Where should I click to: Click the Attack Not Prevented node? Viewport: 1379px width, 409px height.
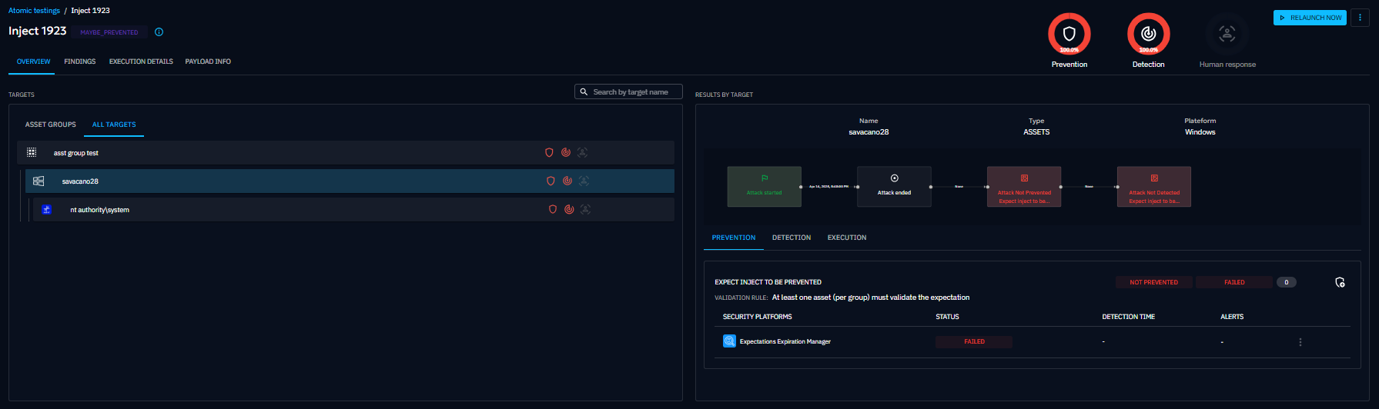1024,187
